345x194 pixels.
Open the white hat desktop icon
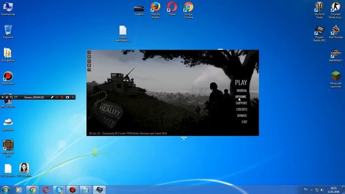(8, 124)
